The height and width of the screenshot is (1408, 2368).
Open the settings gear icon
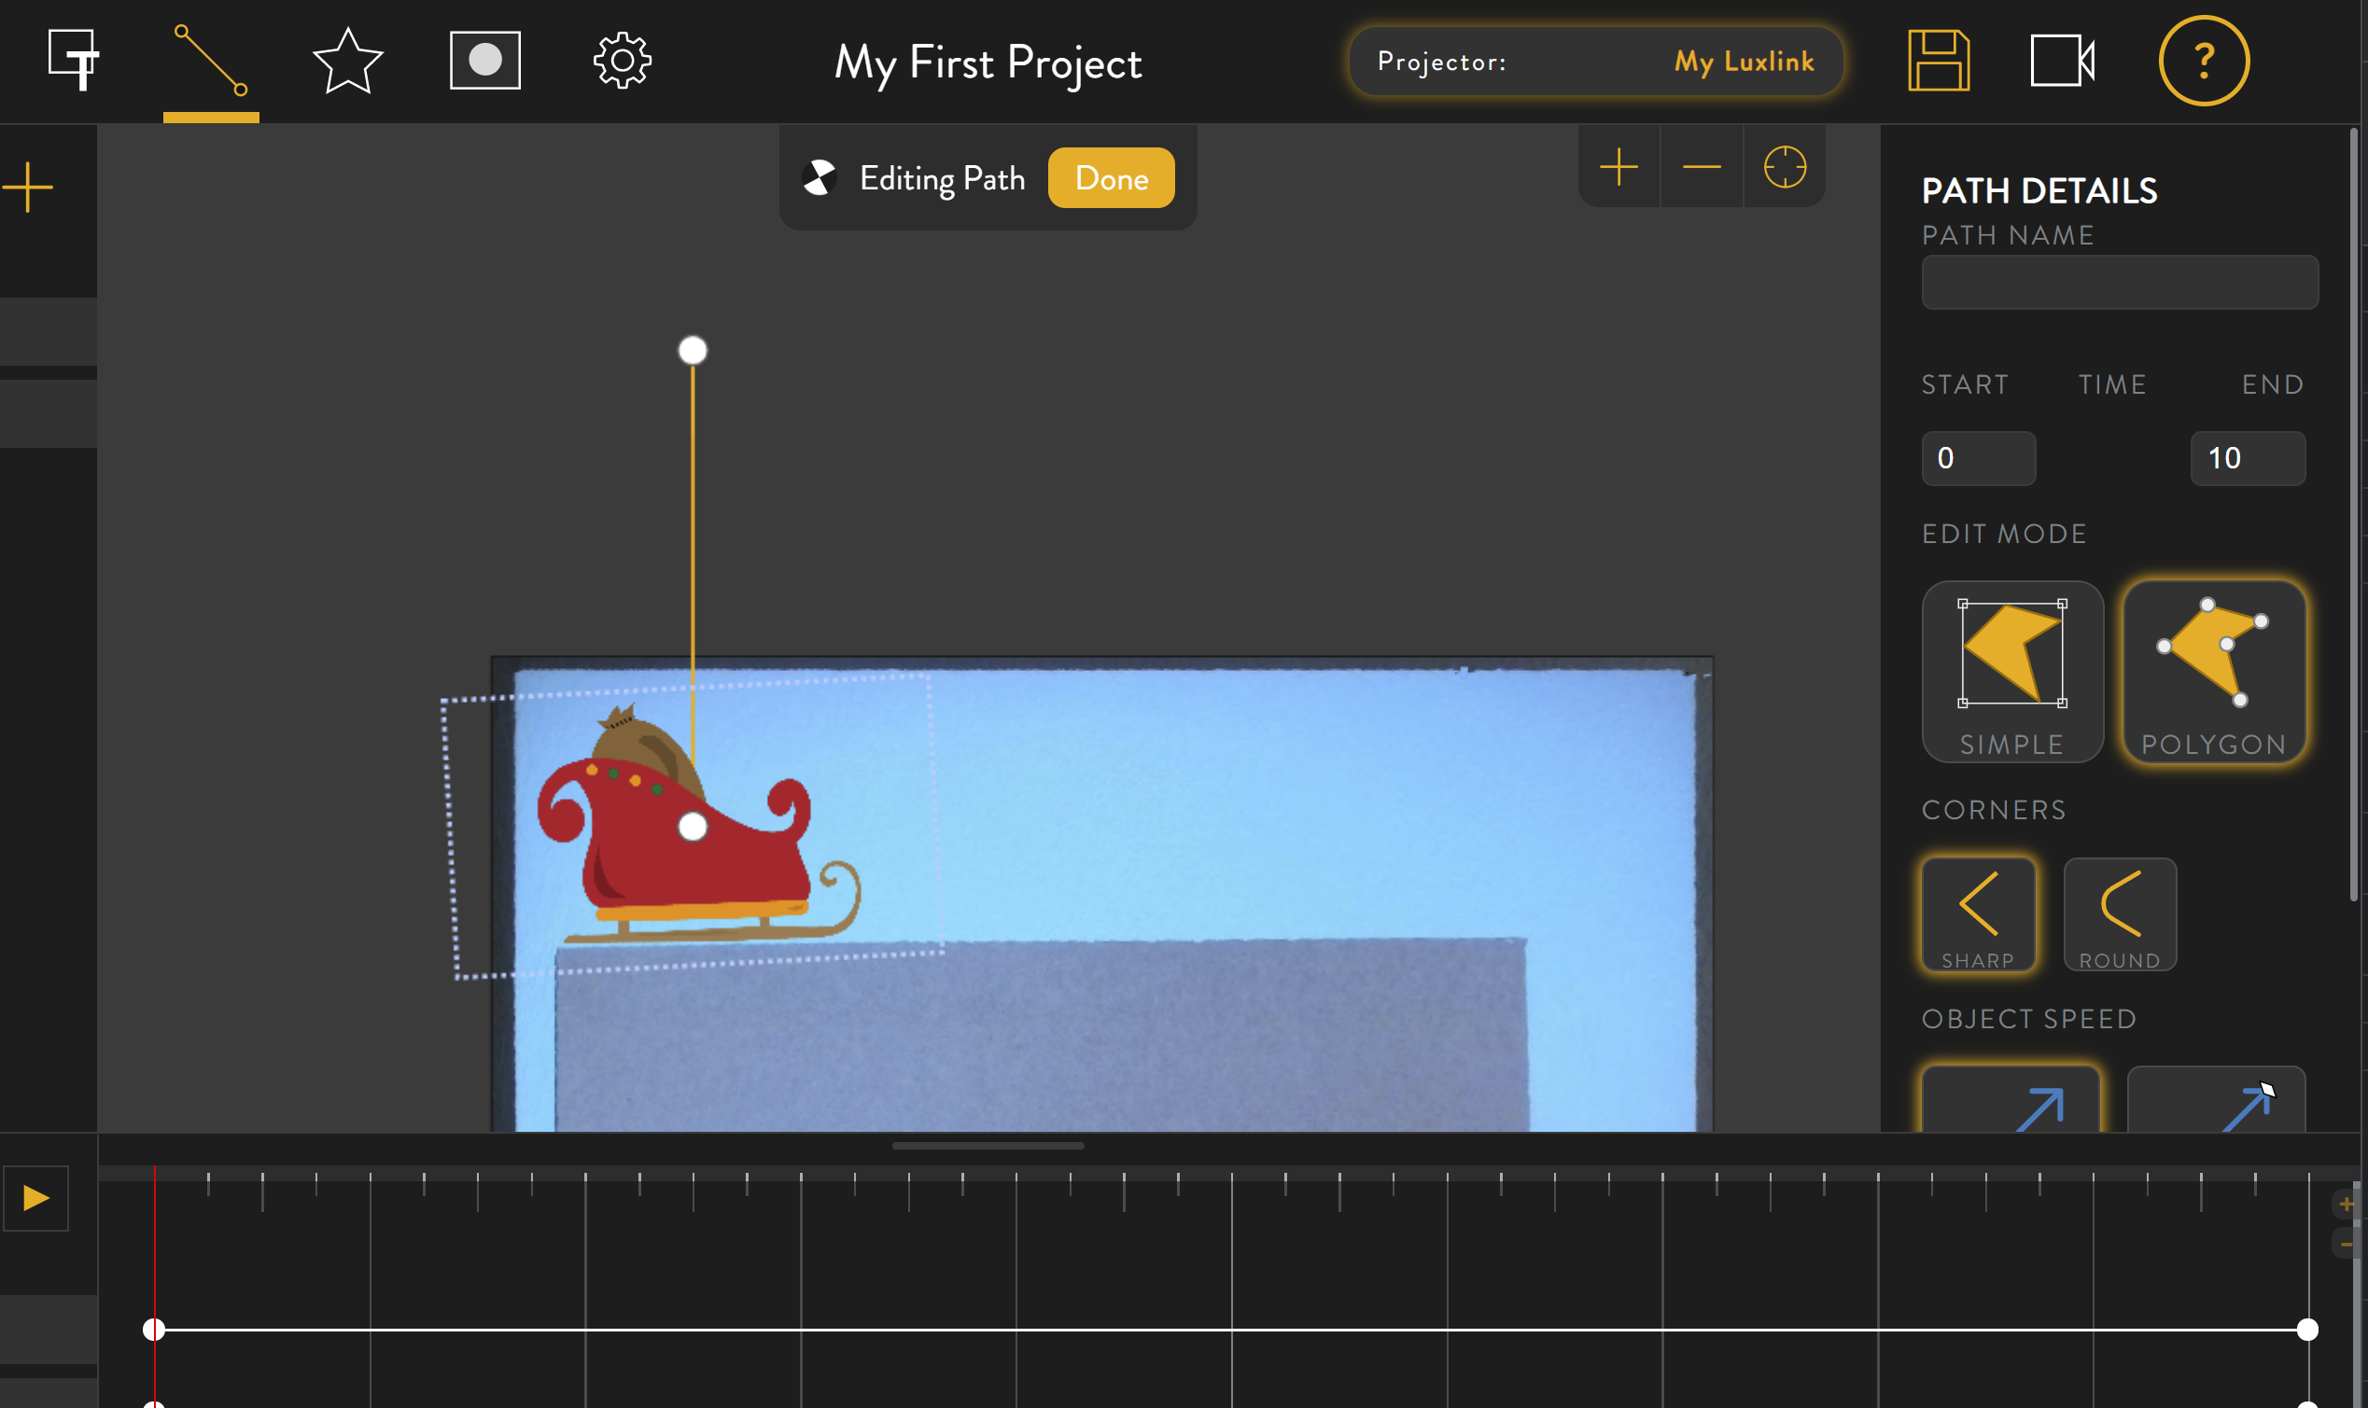pos(622,61)
